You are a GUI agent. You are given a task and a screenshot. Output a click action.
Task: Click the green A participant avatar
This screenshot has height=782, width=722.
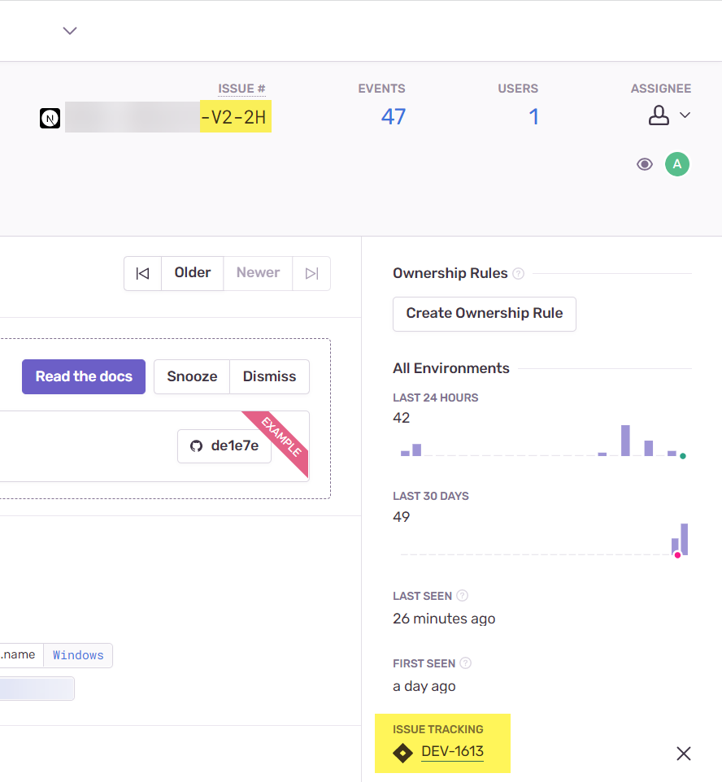coord(677,164)
